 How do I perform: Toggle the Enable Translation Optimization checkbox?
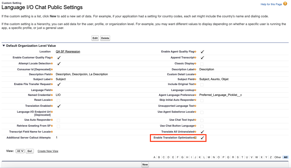(x=202, y=138)
